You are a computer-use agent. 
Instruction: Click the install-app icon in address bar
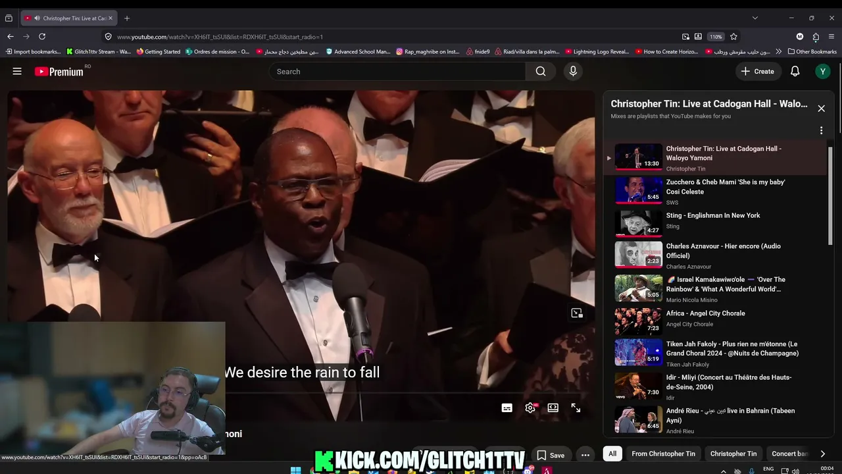pos(698,37)
